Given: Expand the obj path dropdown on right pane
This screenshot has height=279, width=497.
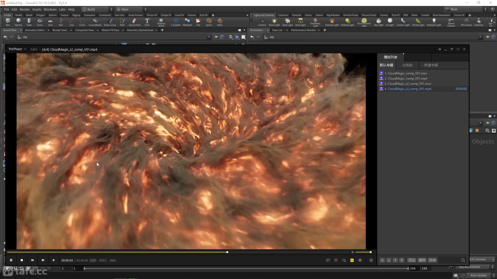Looking at the screenshot, I should point(480,37).
